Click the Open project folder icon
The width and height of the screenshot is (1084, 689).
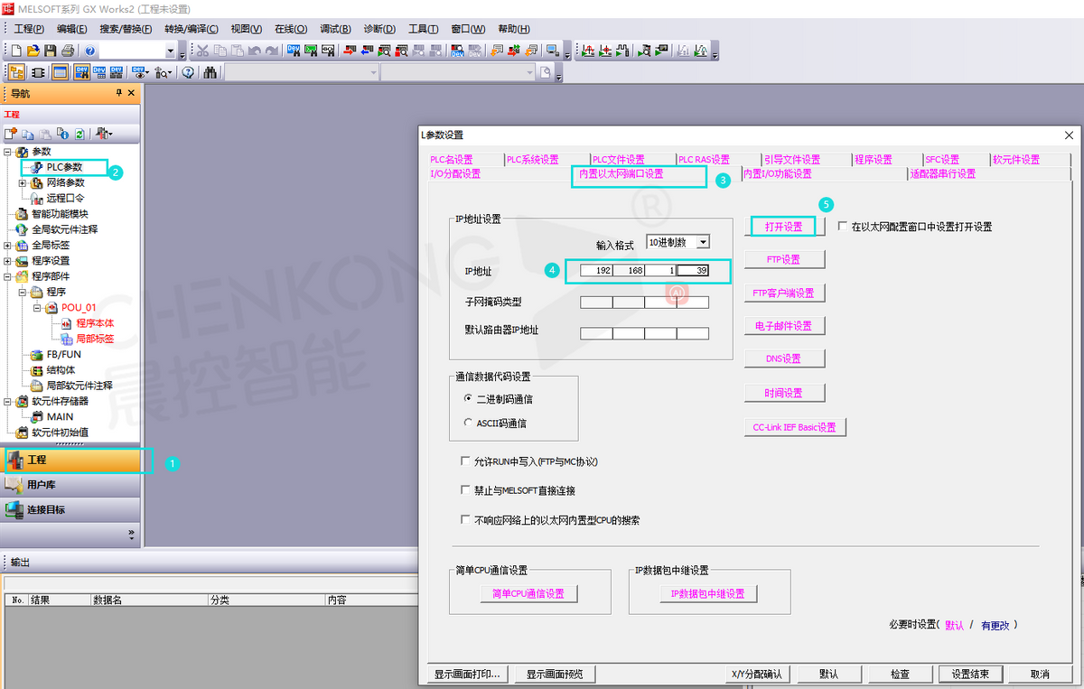33,51
